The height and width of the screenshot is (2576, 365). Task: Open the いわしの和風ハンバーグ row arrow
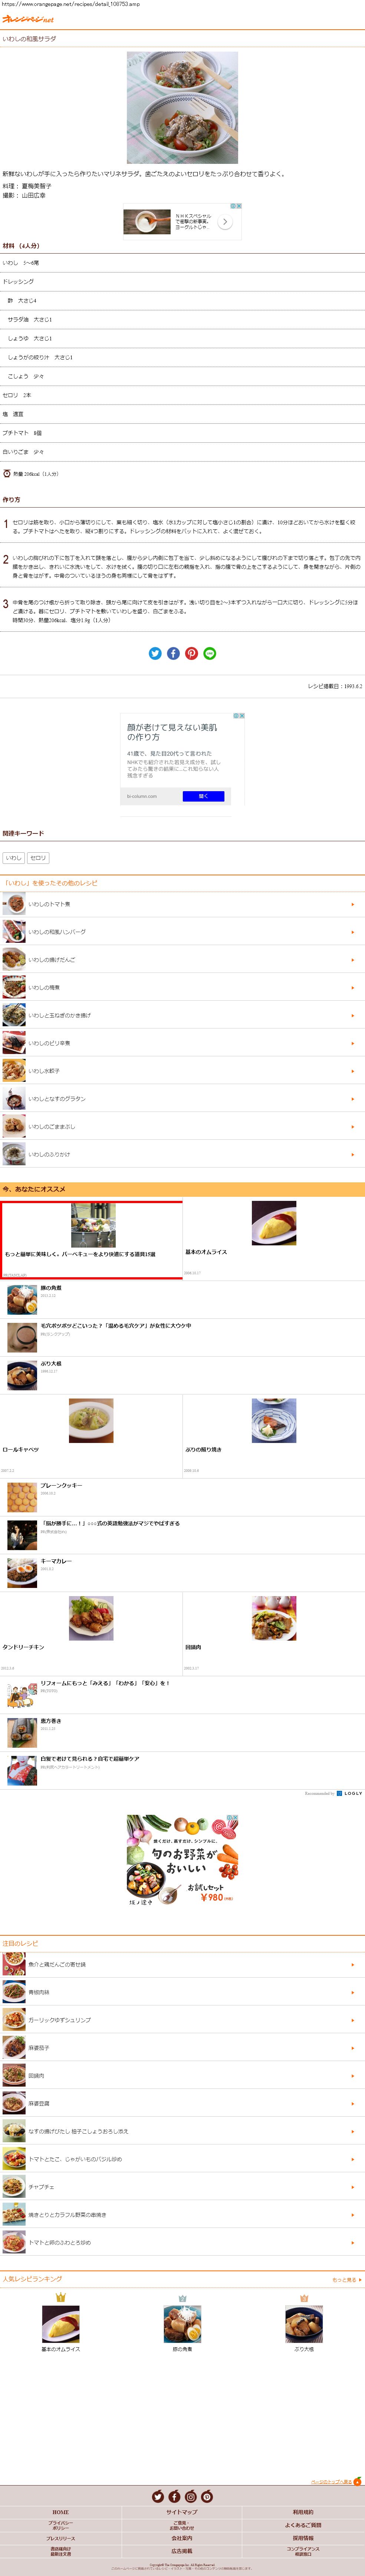352,932
